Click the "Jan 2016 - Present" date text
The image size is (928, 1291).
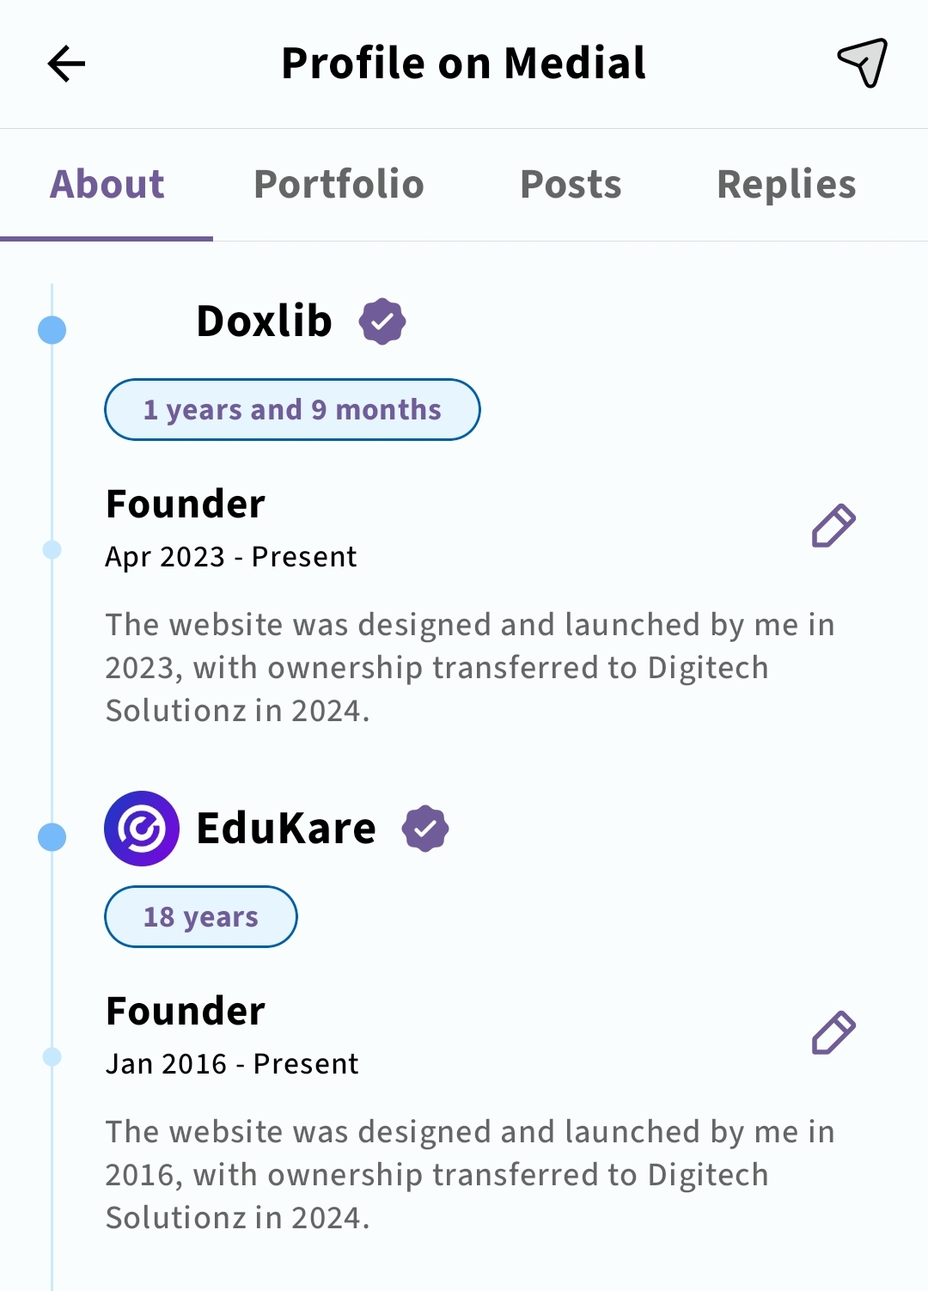pyautogui.click(x=232, y=1064)
